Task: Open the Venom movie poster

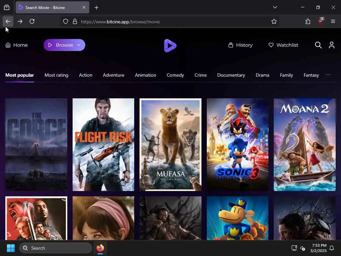Action: click(x=305, y=218)
